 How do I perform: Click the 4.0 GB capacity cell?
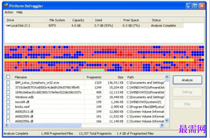[76, 26]
